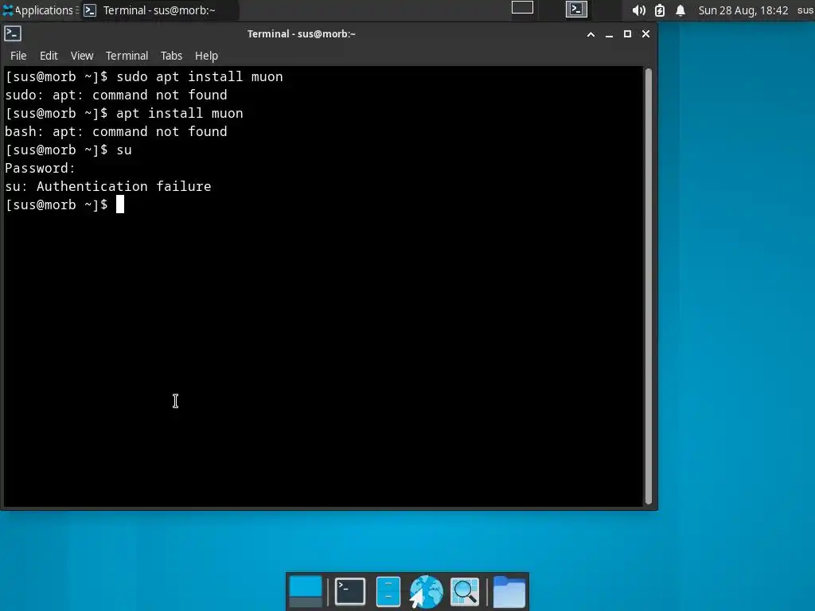This screenshot has width=815, height=611.
Task: Open application finder magnifier icon in dock
Action: click(465, 592)
